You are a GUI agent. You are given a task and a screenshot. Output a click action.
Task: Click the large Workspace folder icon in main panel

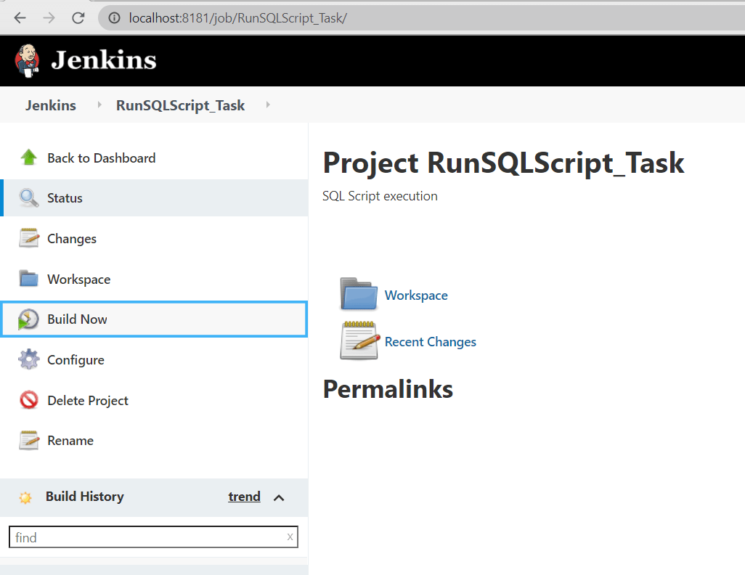[359, 294]
